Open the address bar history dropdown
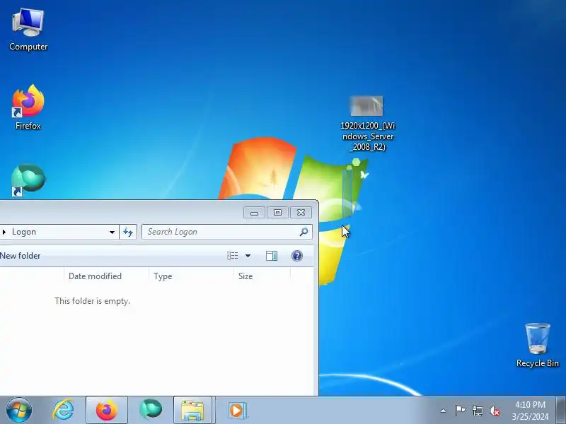This screenshot has height=424, width=566. pyautogui.click(x=112, y=232)
